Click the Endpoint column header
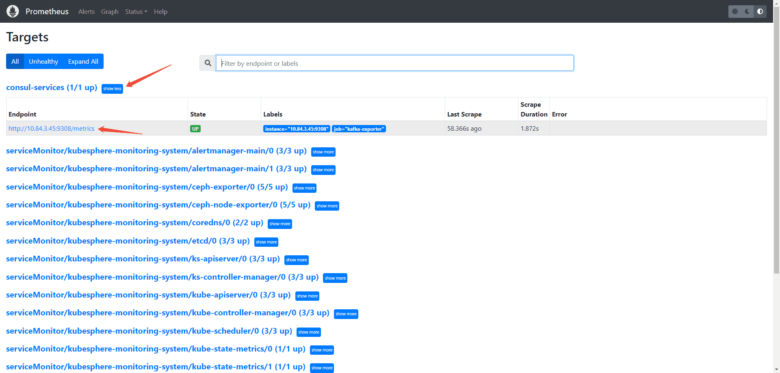 (22, 114)
